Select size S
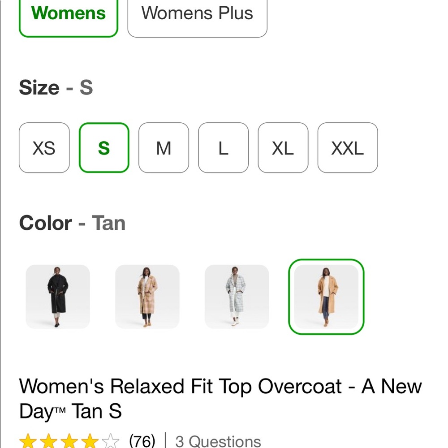The image size is (448, 448). click(x=104, y=148)
